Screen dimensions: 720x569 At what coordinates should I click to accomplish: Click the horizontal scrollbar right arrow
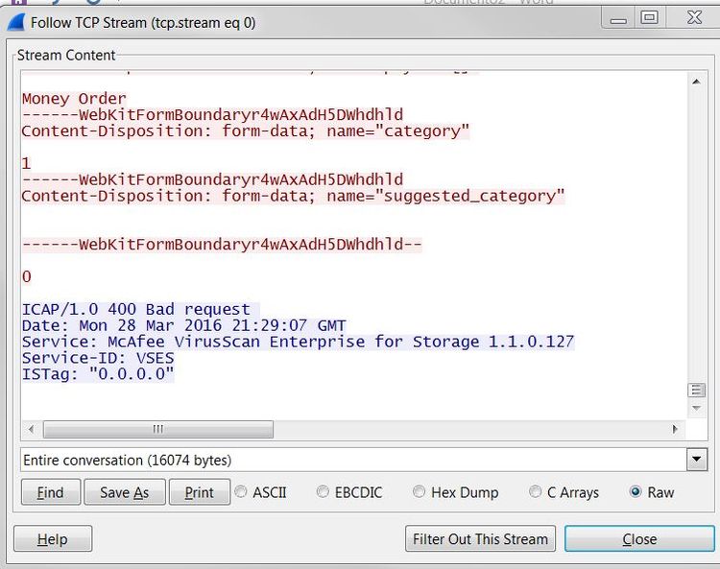(675, 430)
